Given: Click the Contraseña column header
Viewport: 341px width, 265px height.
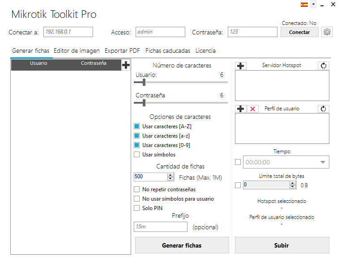Looking at the screenshot, I should click(94, 63).
